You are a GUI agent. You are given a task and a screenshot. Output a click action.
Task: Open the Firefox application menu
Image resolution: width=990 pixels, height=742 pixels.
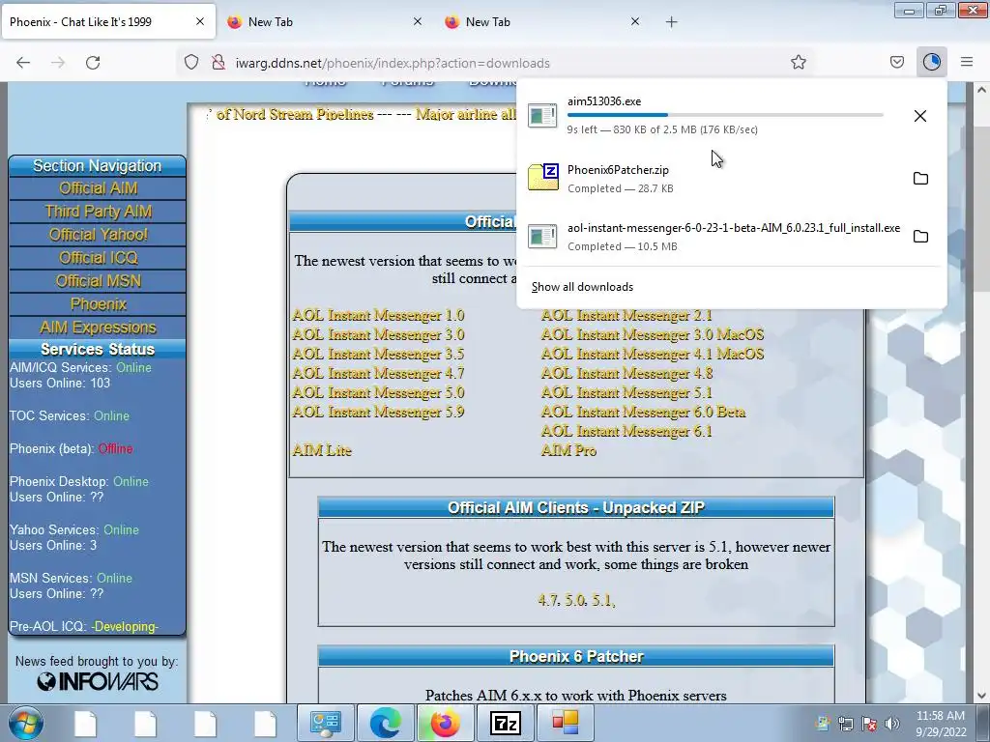pyautogui.click(x=966, y=62)
